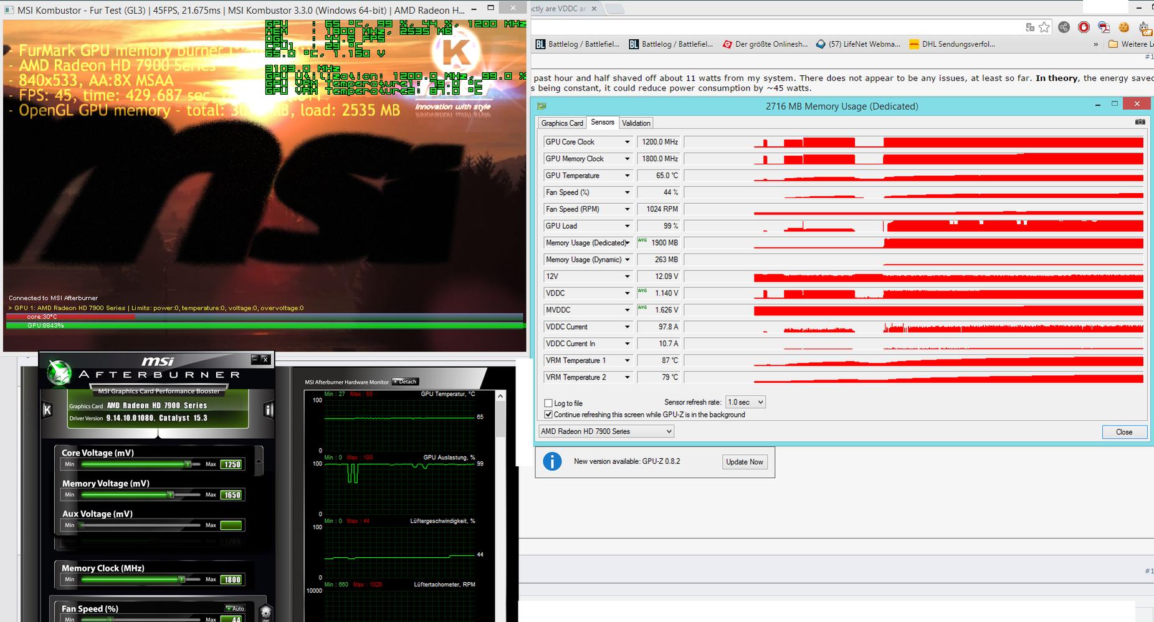The height and width of the screenshot is (622, 1154).
Task: Click the info icon in GPU-Z update notice
Action: (x=552, y=461)
